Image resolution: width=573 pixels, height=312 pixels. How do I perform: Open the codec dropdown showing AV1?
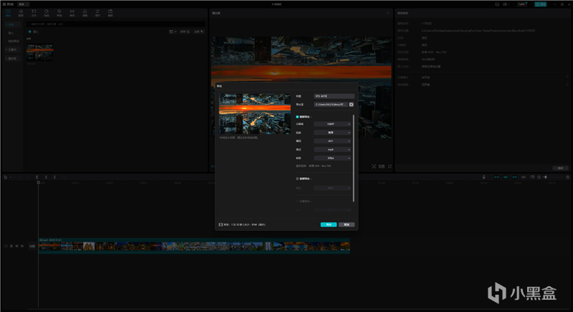[333, 141]
